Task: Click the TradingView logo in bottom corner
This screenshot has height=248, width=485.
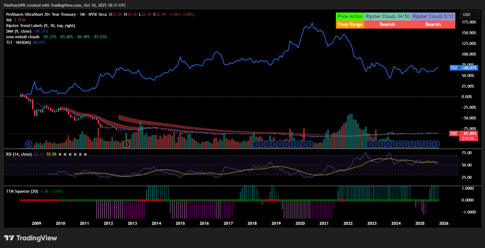Action: tap(31, 238)
